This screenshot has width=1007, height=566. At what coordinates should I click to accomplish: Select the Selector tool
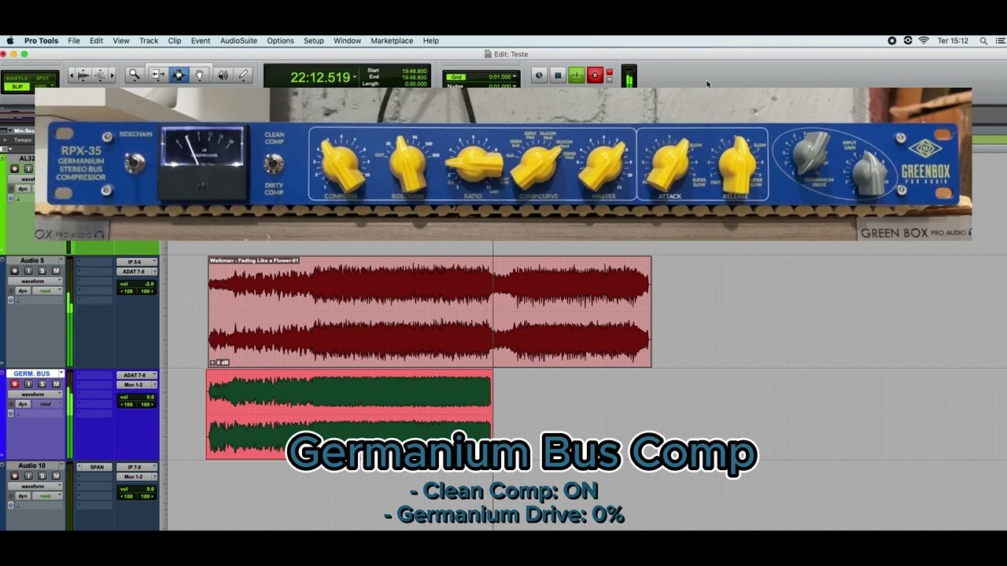pyautogui.click(x=179, y=75)
